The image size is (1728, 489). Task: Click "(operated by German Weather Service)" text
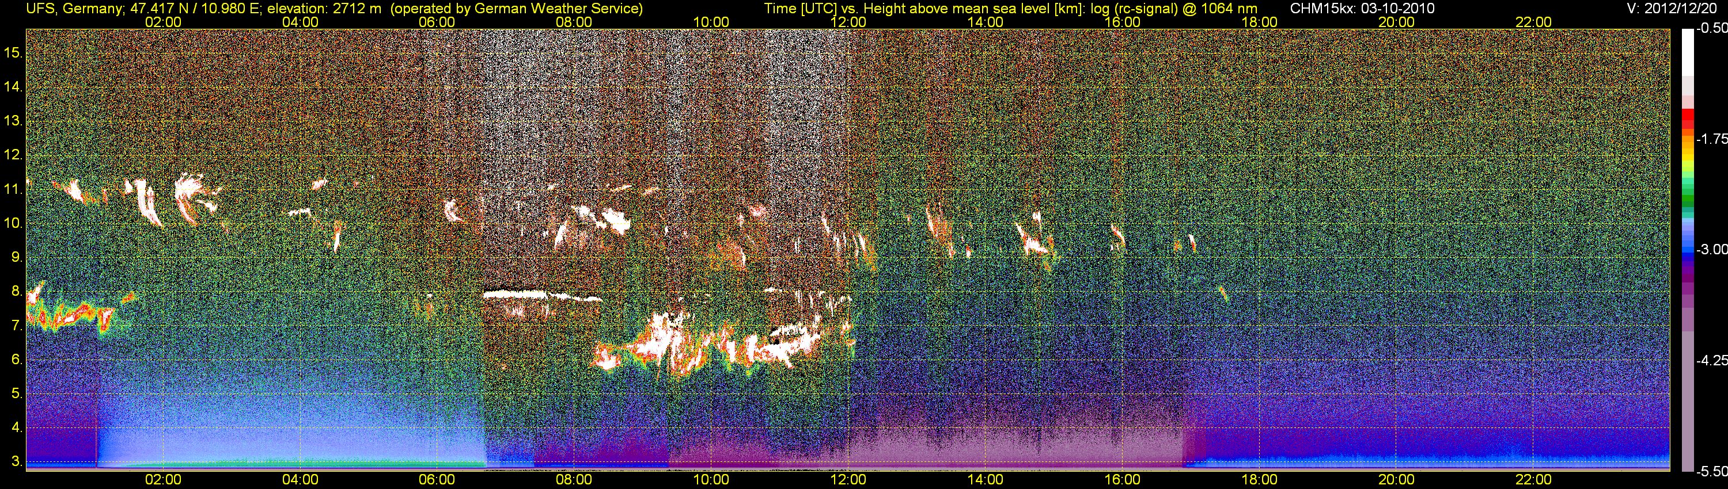click(516, 9)
